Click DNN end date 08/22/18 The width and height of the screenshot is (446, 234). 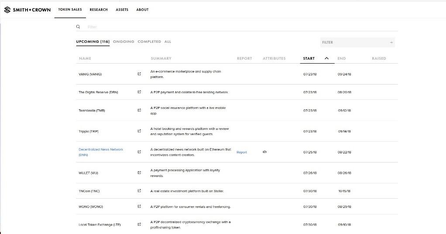click(344, 152)
